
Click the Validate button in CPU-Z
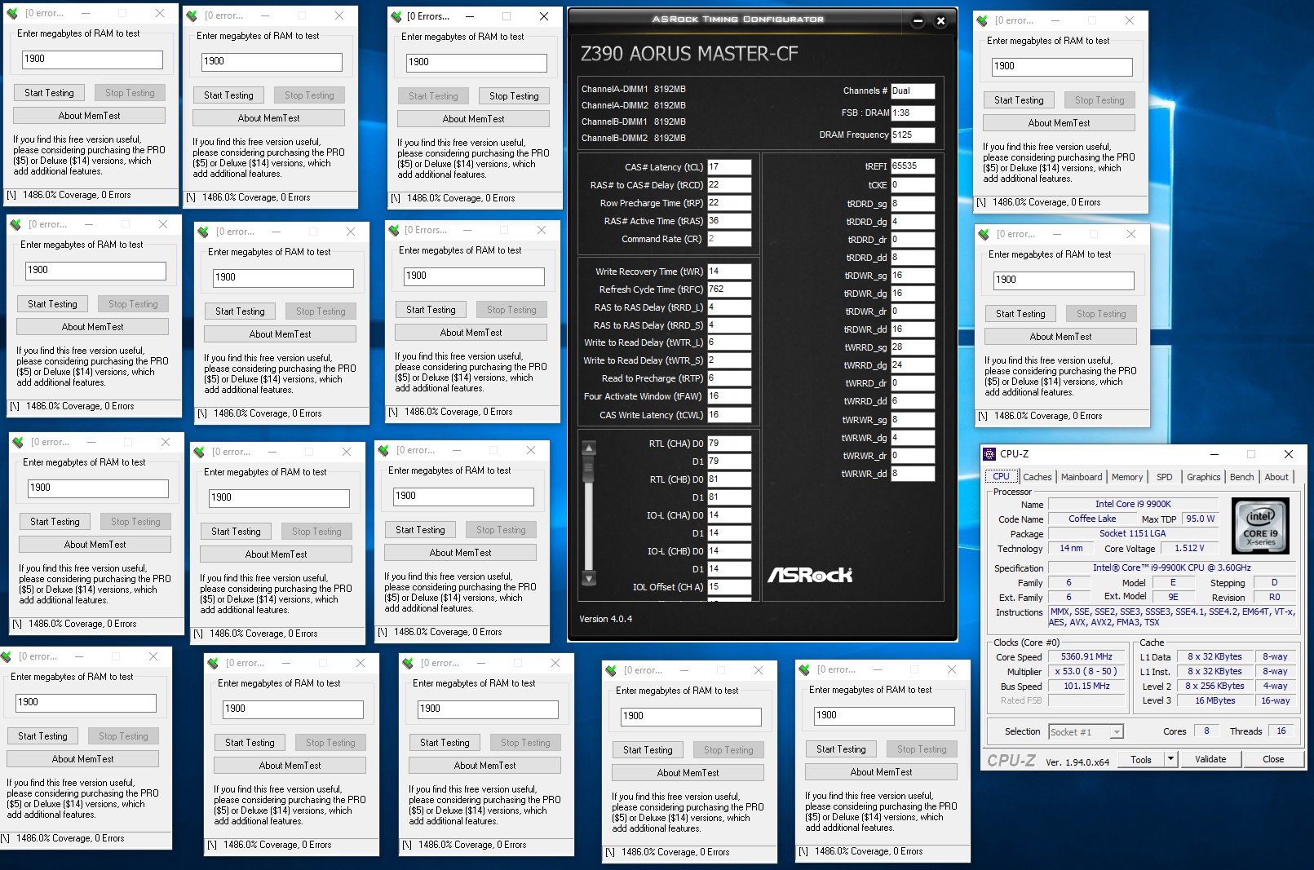point(1210,759)
